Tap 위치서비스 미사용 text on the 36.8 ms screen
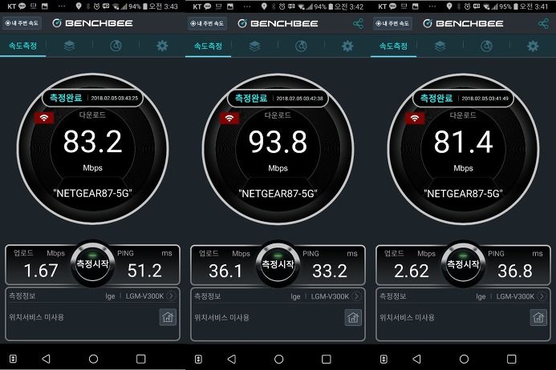The height and width of the screenshot is (370, 556). point(407,317)
